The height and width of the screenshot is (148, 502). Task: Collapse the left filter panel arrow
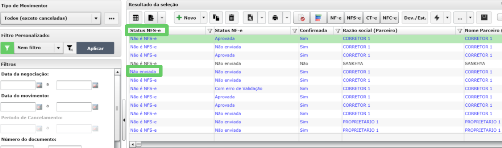123,120
